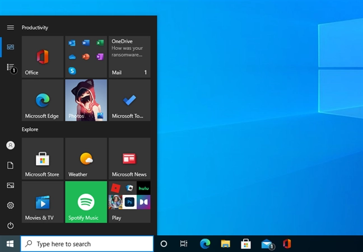Viewport: 363px width, 252px height.
Task: Click the Productivity group header
Action: click(35, 27)
